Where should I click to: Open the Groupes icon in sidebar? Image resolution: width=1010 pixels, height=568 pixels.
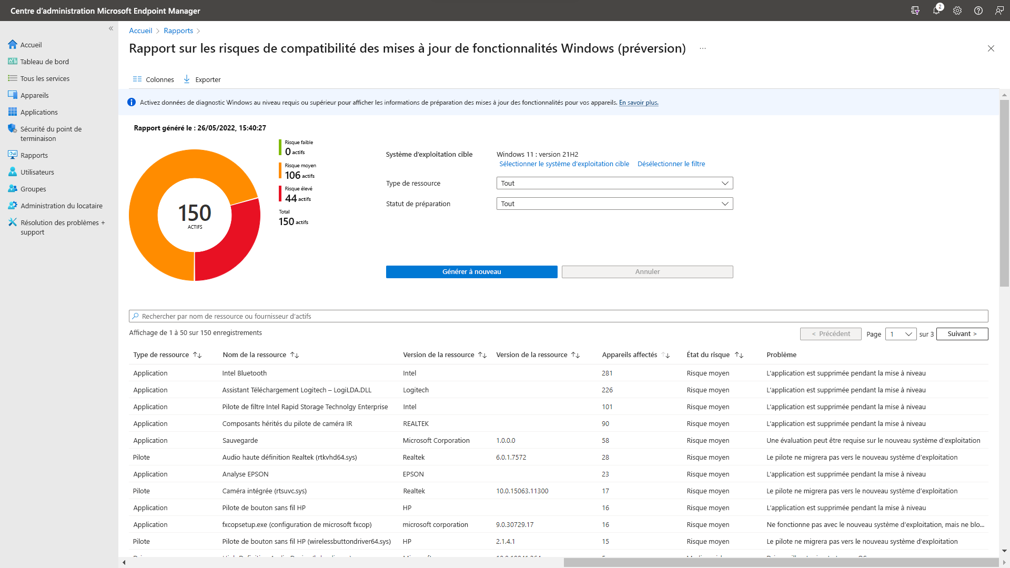13,189
